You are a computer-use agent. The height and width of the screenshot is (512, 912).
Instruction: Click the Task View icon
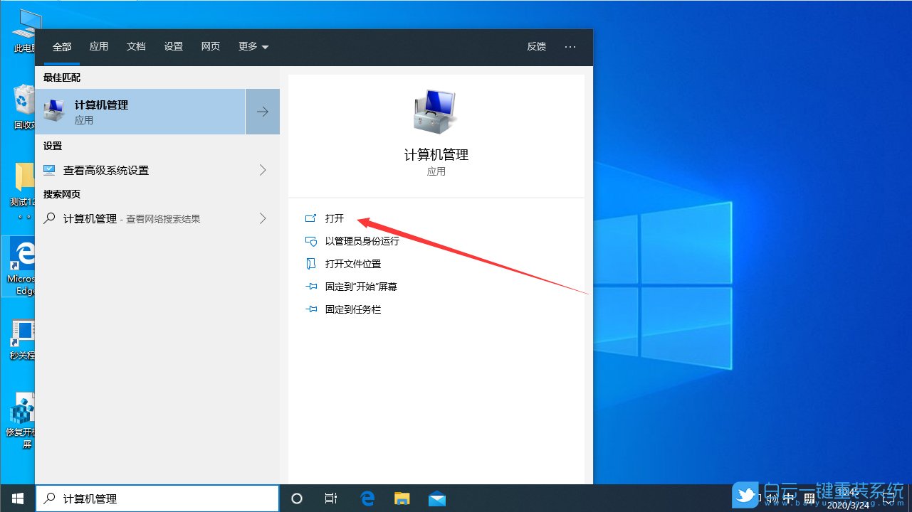pos(330,498)
